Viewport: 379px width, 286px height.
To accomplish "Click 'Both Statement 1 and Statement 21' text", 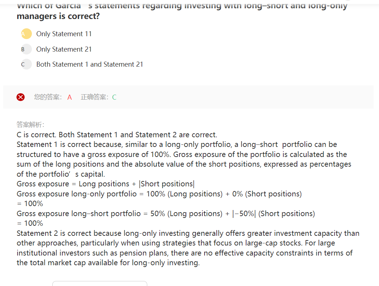I will [90, 64].
